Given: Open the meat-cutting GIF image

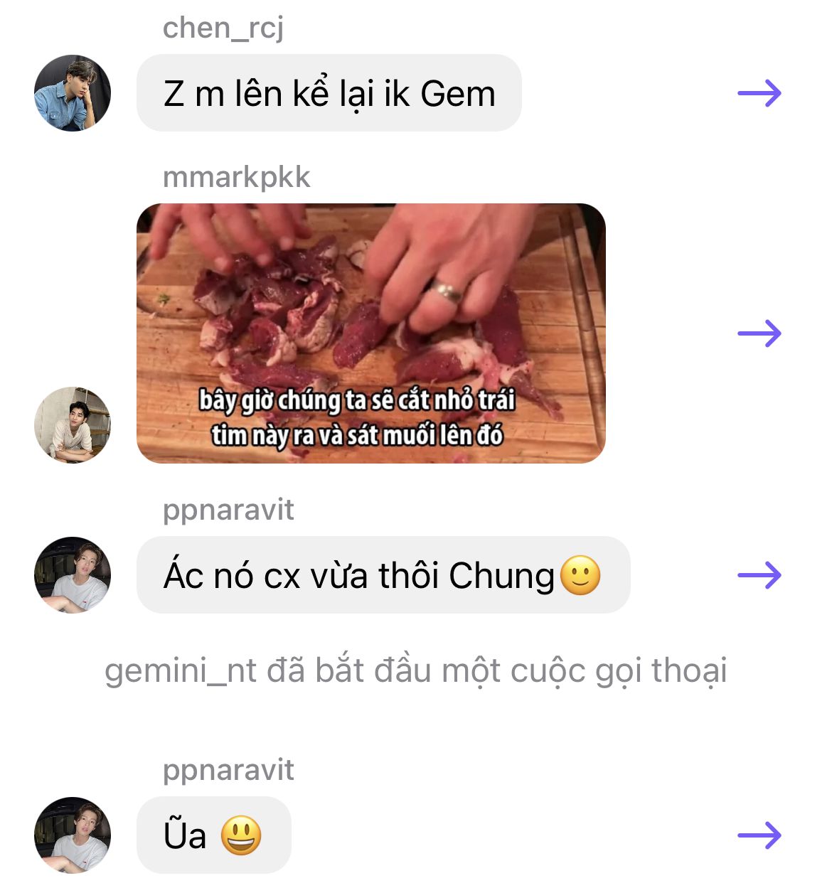Looking at the screenshot, I should coord(371,333).
